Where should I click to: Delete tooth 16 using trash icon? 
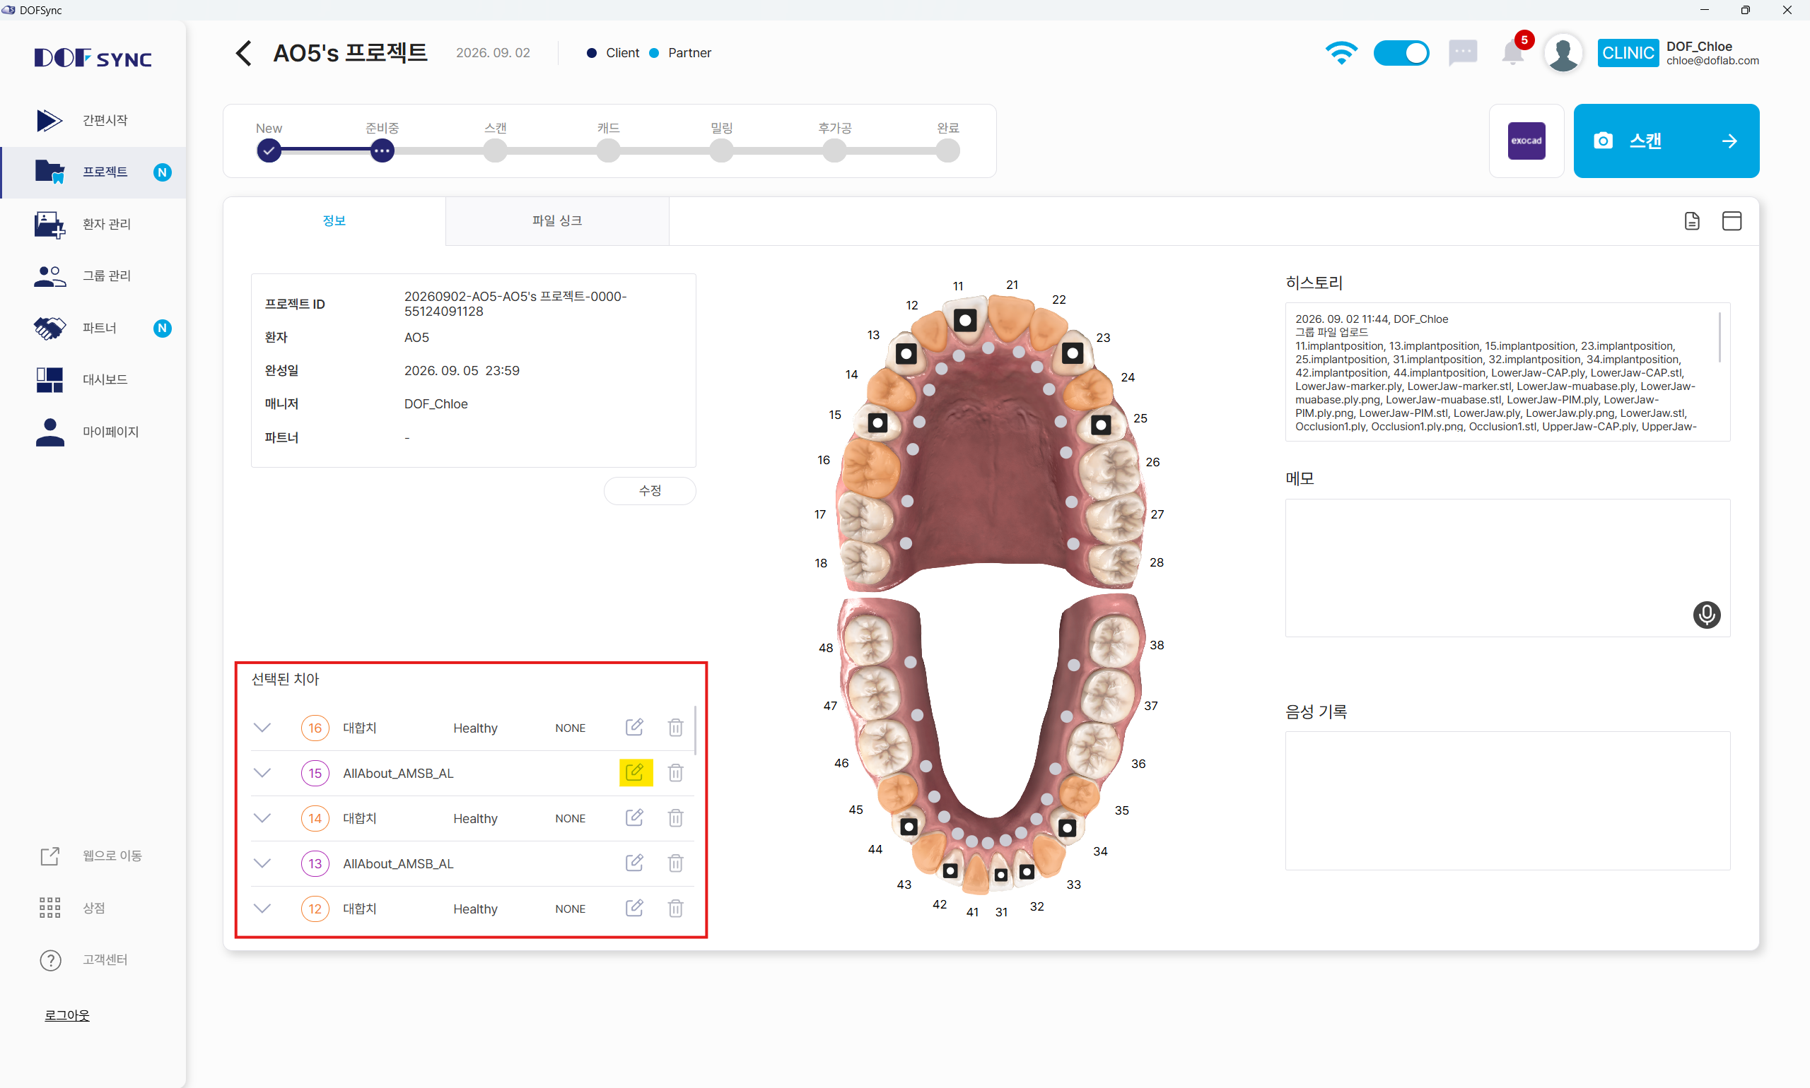pyautogui.click(x=675, y=727)
